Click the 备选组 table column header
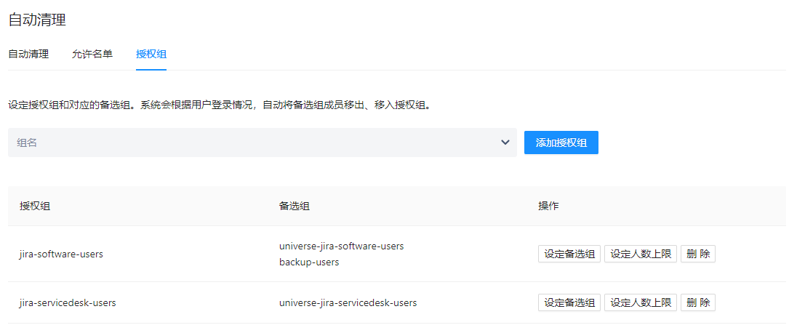This screenshot has height=333, width=789. point(295,206)
